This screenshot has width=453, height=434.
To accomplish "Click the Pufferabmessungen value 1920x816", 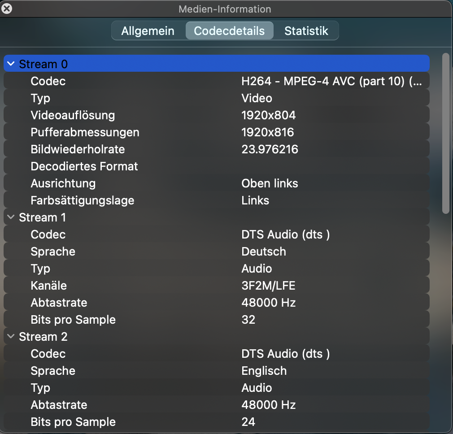I will pos(268,132).
